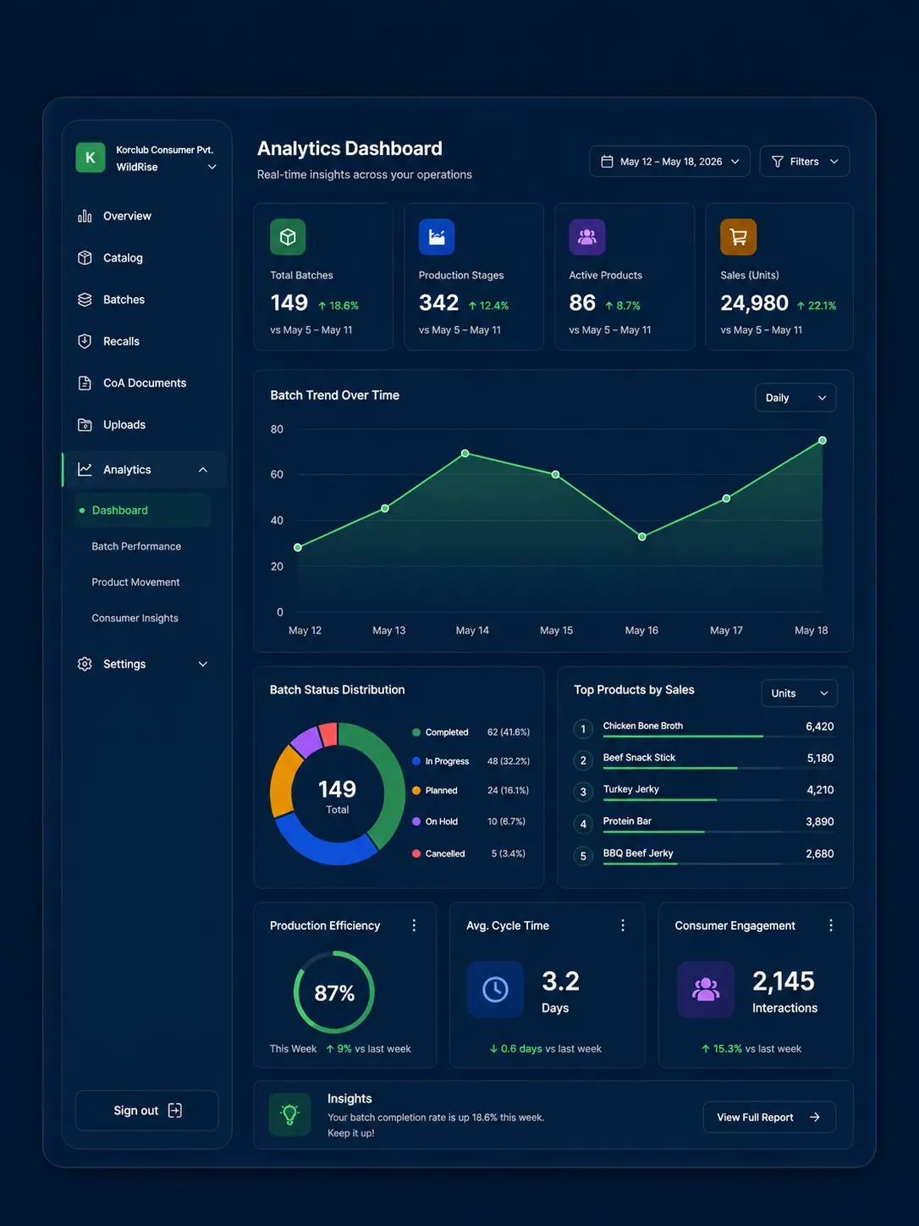Click the Cancelled red legend dot
This screenshot has width=919, height=1226.
click(x=416, y=853)
